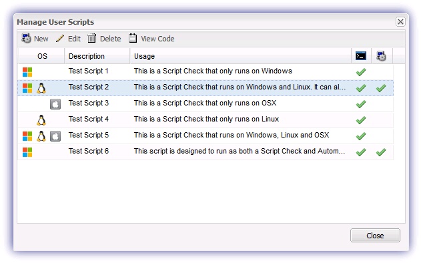Click the Close button
This screenshot has height=263, width=421.
coord(375,236)
